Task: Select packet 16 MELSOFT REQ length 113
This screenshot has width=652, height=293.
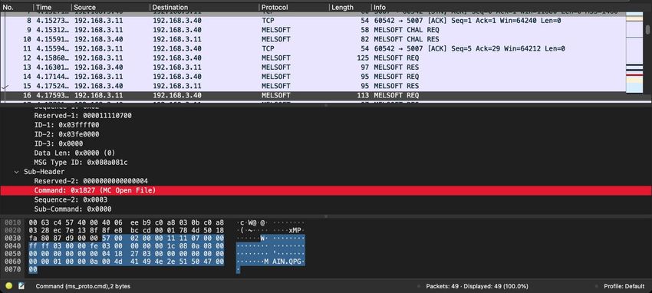Action: (313, 95)
